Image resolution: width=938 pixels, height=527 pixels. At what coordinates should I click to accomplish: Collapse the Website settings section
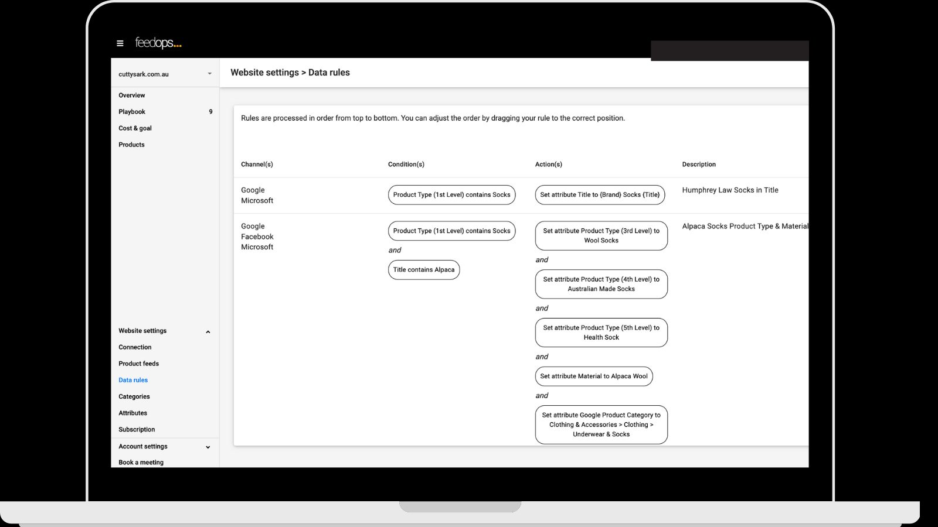coord(208,331)
